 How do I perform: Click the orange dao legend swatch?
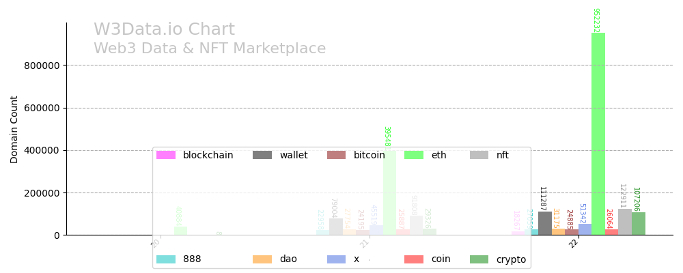coord(262,259)
